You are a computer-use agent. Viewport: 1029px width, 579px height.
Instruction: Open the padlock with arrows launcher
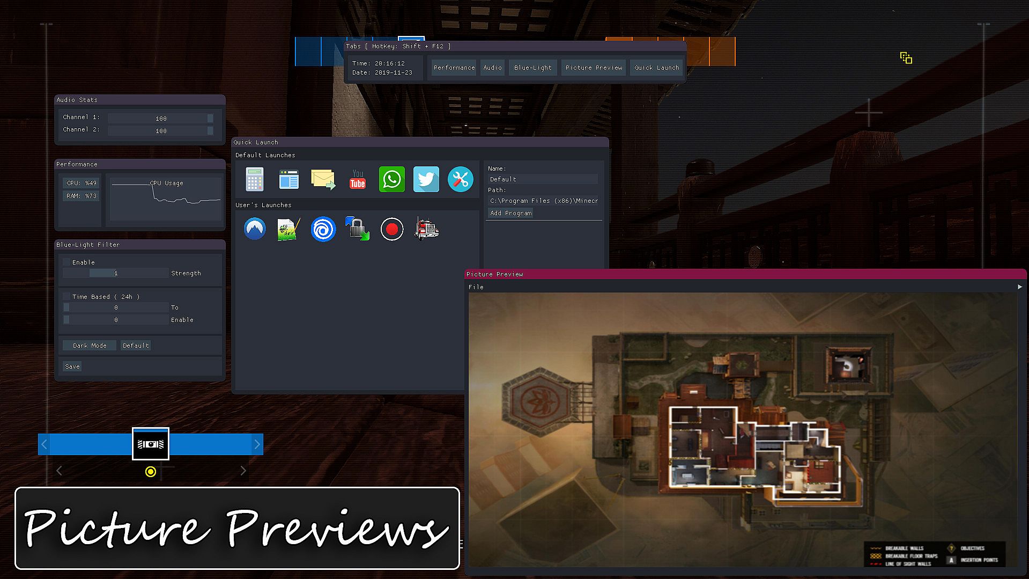pyautogui.click(x=357, y=229)
